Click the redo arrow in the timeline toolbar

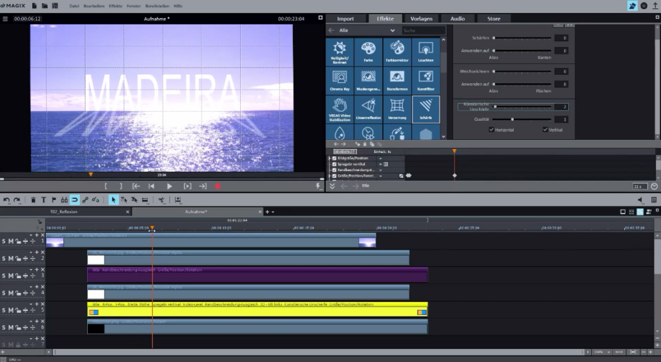(17, 200)
